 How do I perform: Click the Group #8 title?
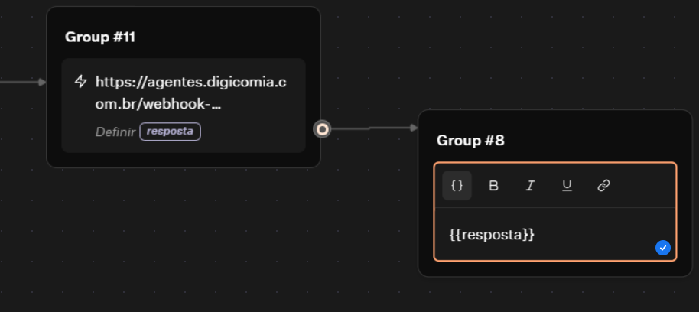tap(470, 141)
